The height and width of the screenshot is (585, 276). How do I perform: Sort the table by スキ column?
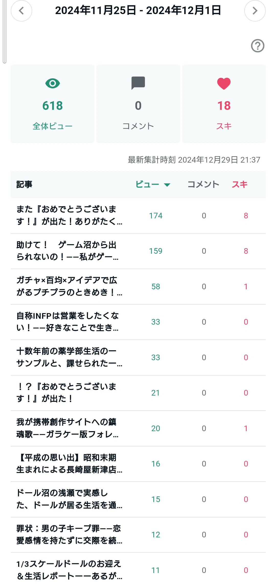click(x=240, y=184)
